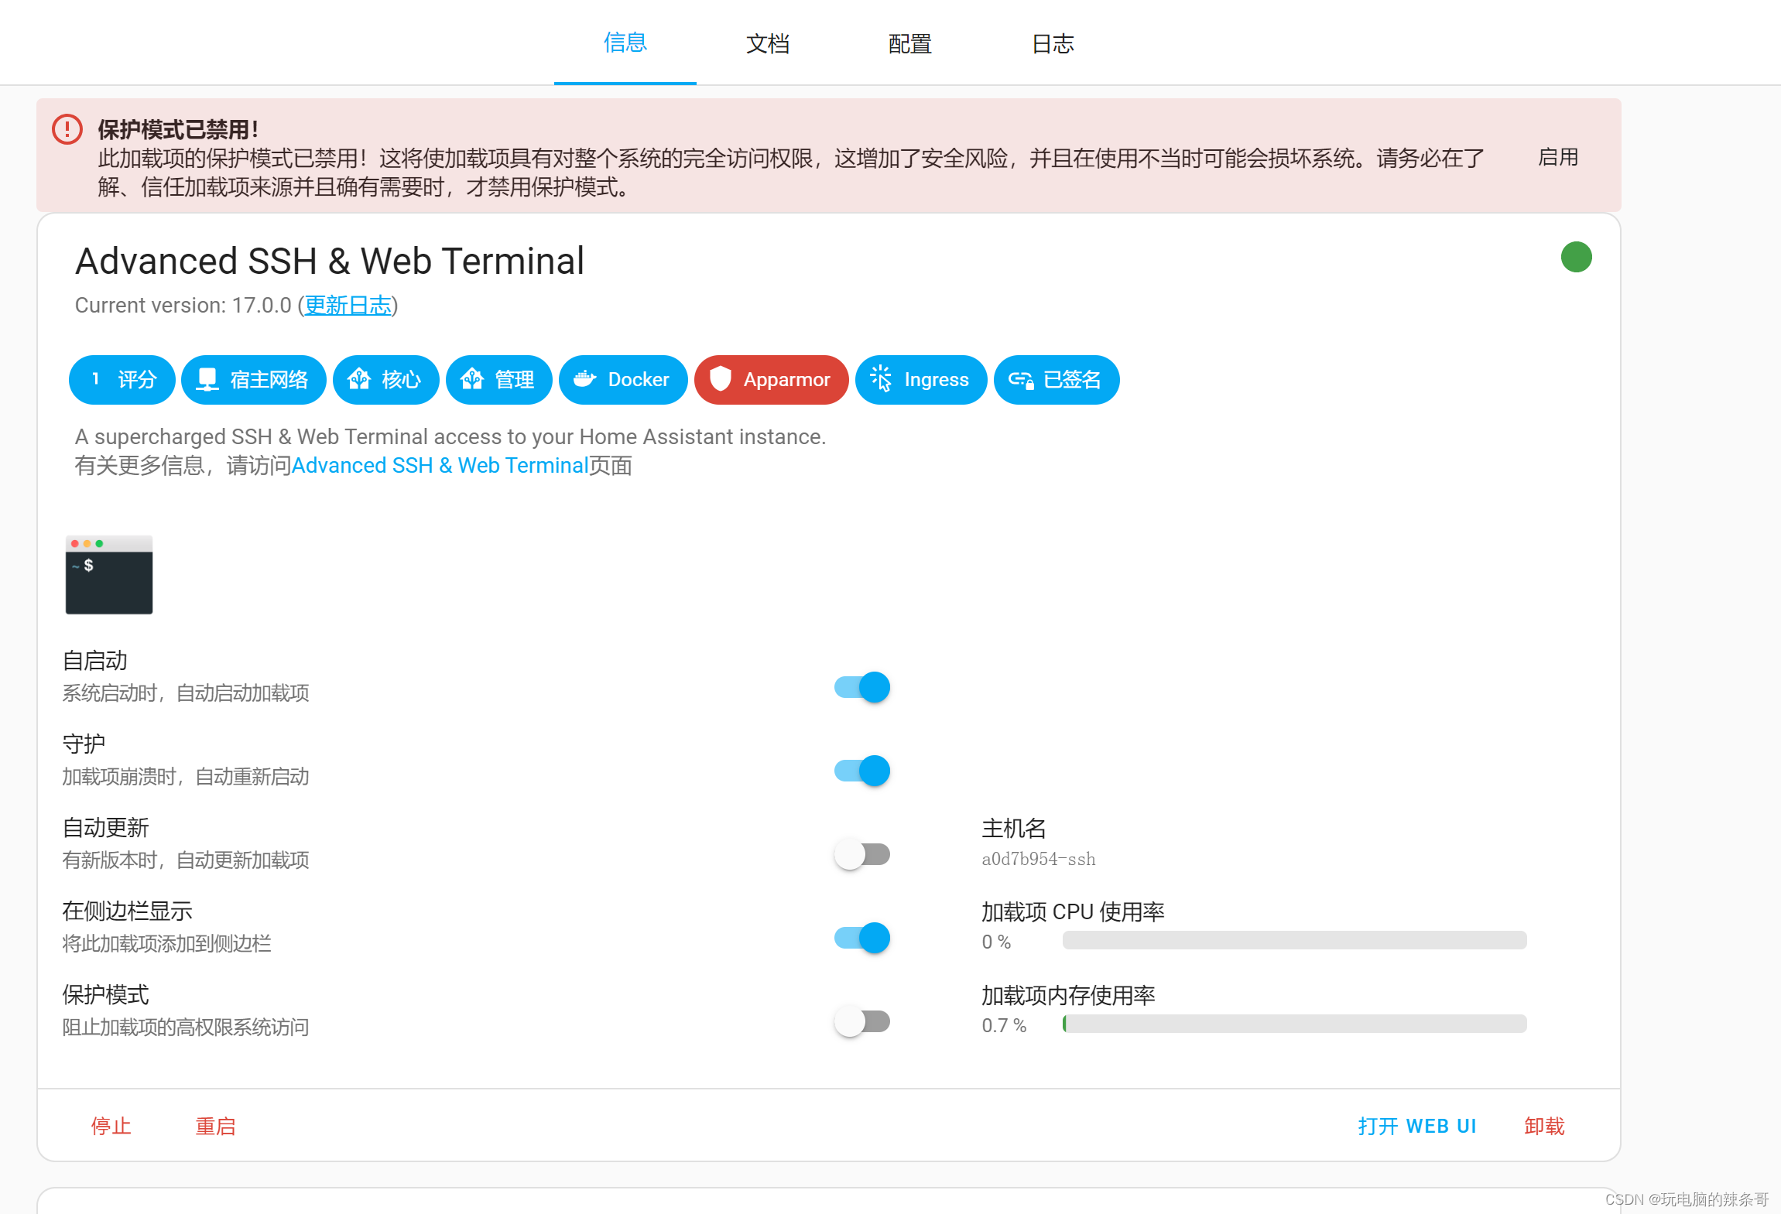Click the 有新版本时，自动更新加载项 description
This screenshot has width=1781, height=1214.
click(x=186, y=860)
